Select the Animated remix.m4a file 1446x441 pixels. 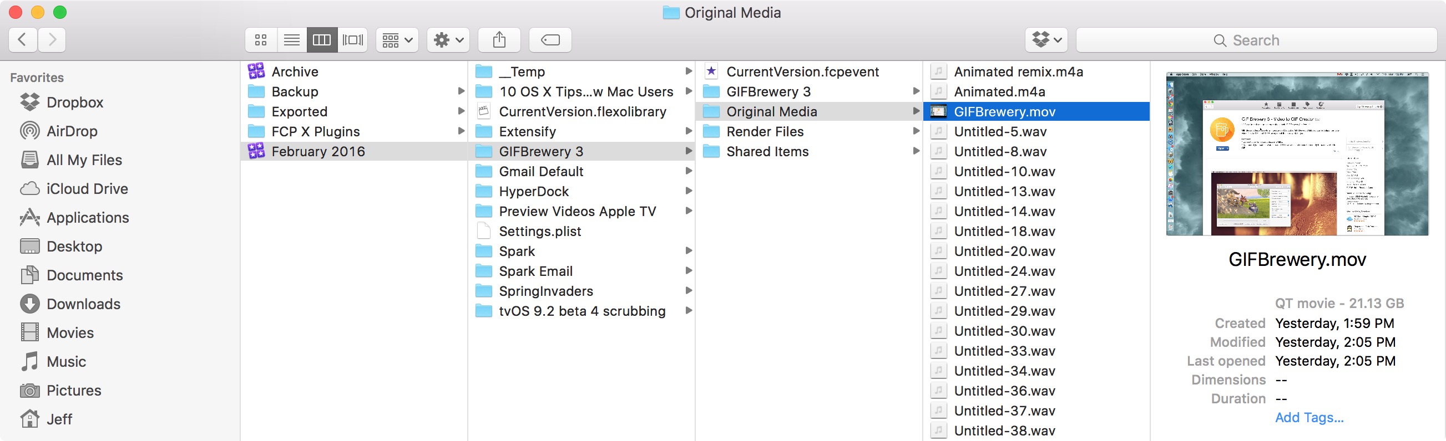1018,71
